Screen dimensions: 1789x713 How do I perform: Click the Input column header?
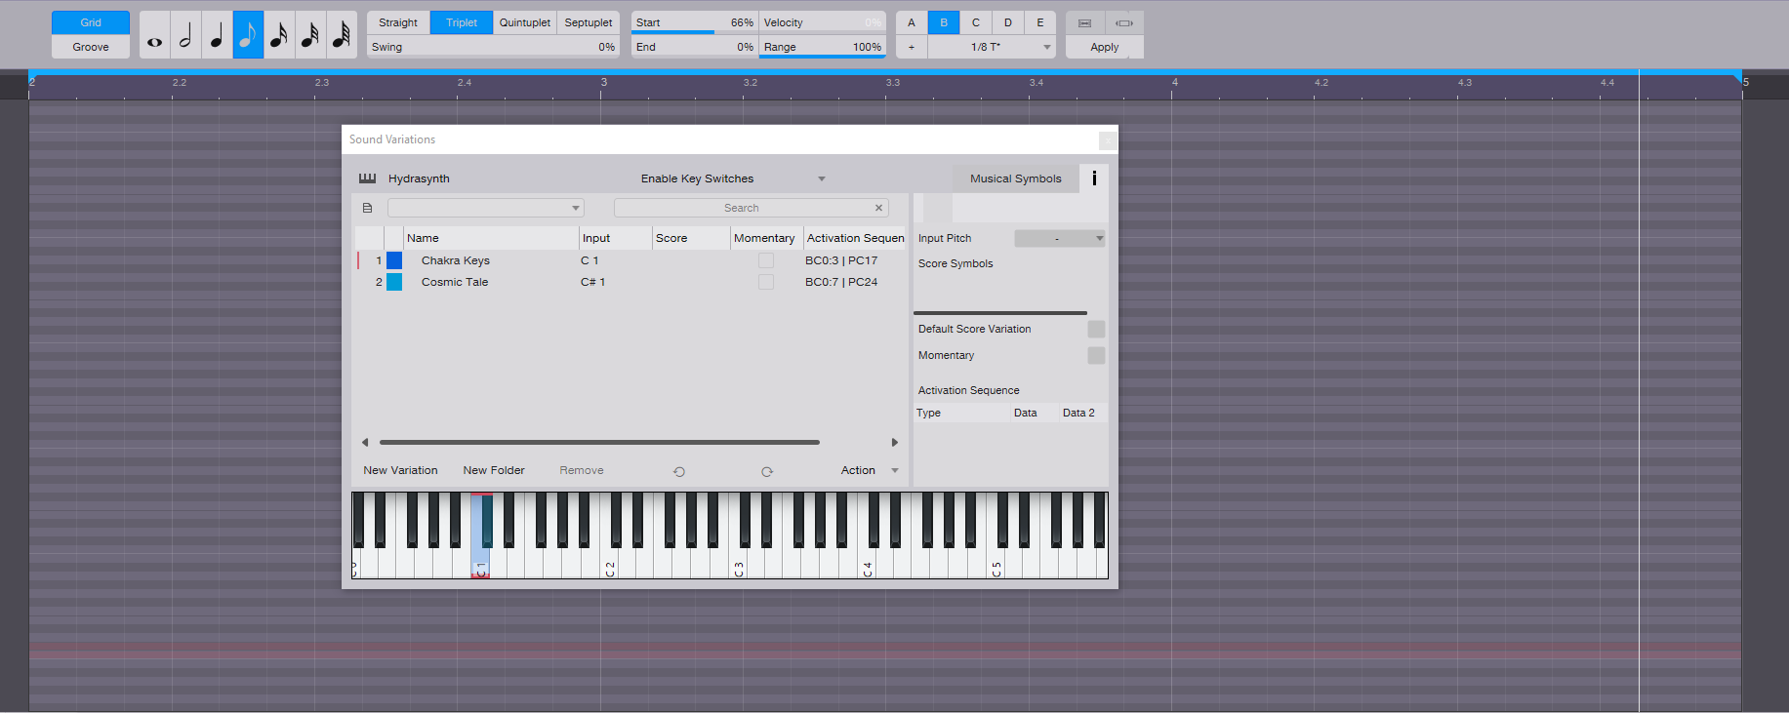pyautogui.click(x=615, y=238)
